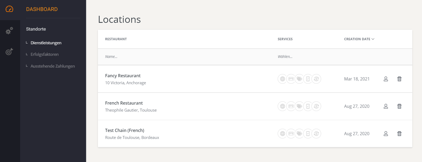Open the target goals sidebar icon

[9, 51]
